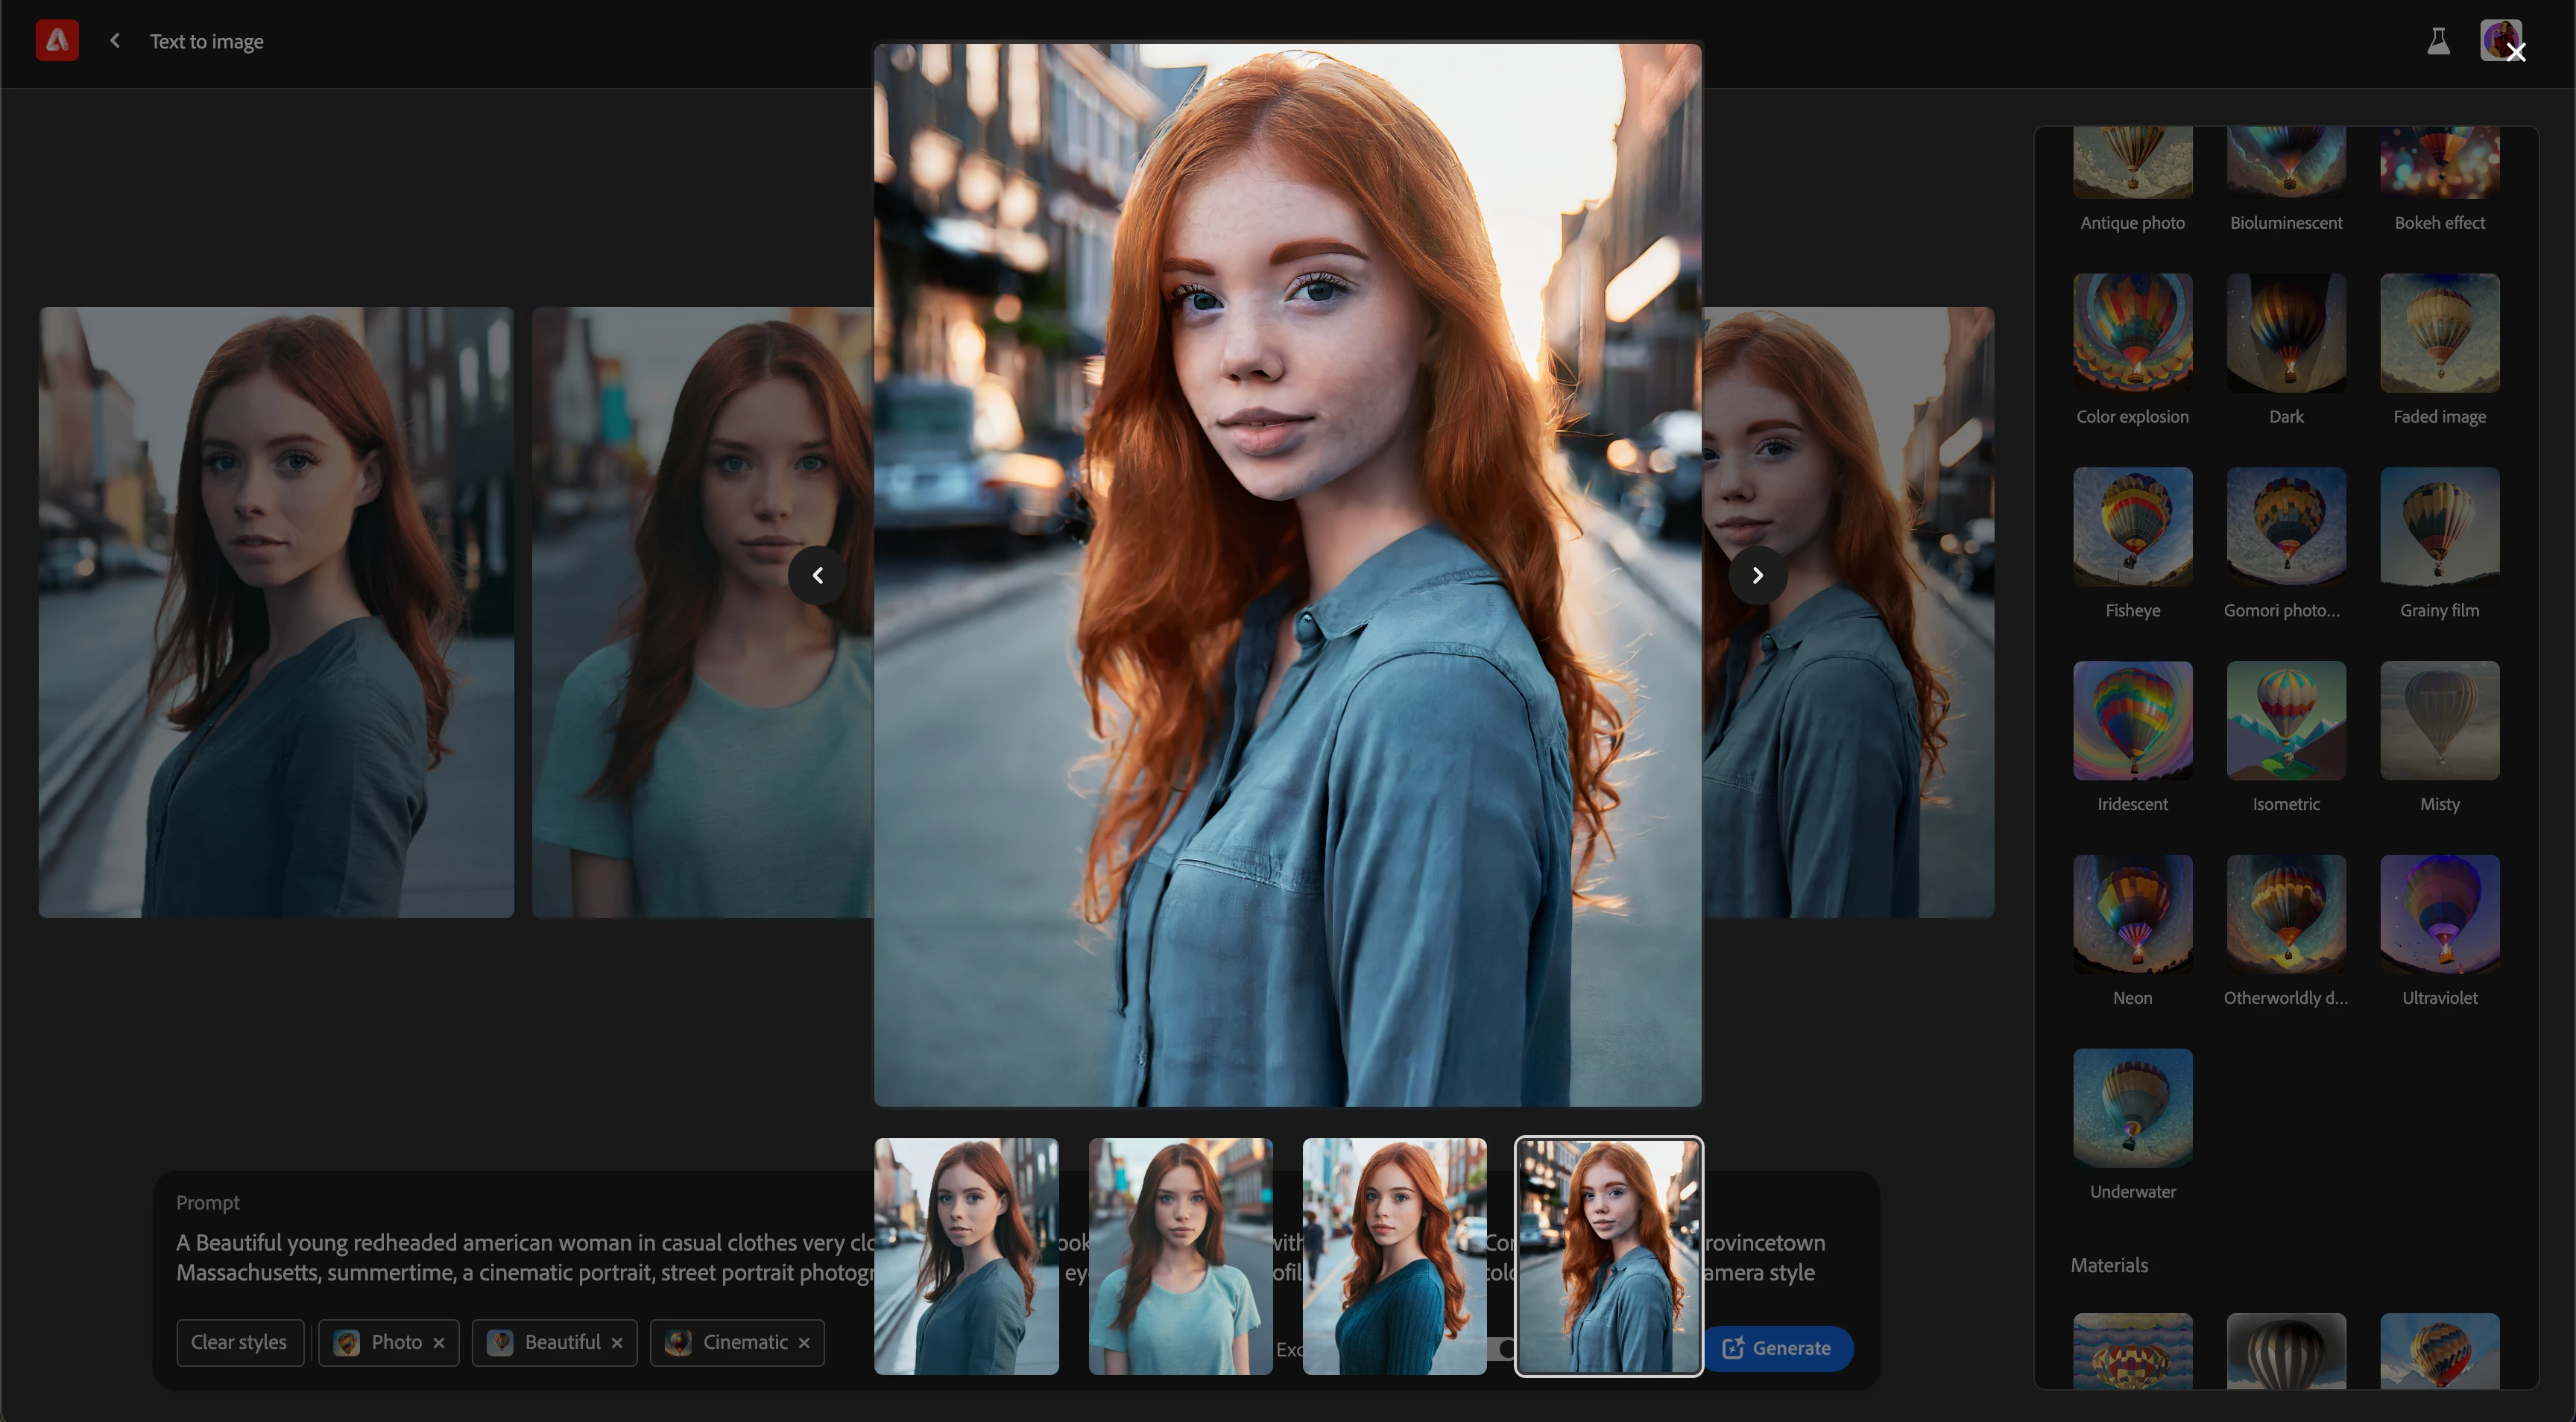
Task: Close the lightbox preview with the X
Action: pos(2516,52)
